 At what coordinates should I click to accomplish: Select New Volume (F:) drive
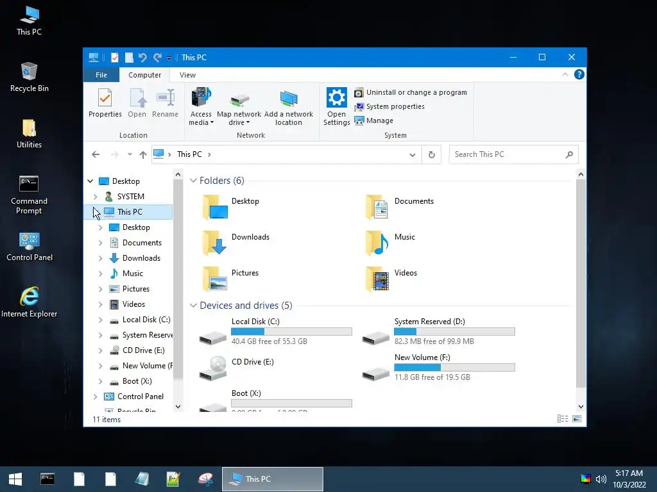pos(438,367)
